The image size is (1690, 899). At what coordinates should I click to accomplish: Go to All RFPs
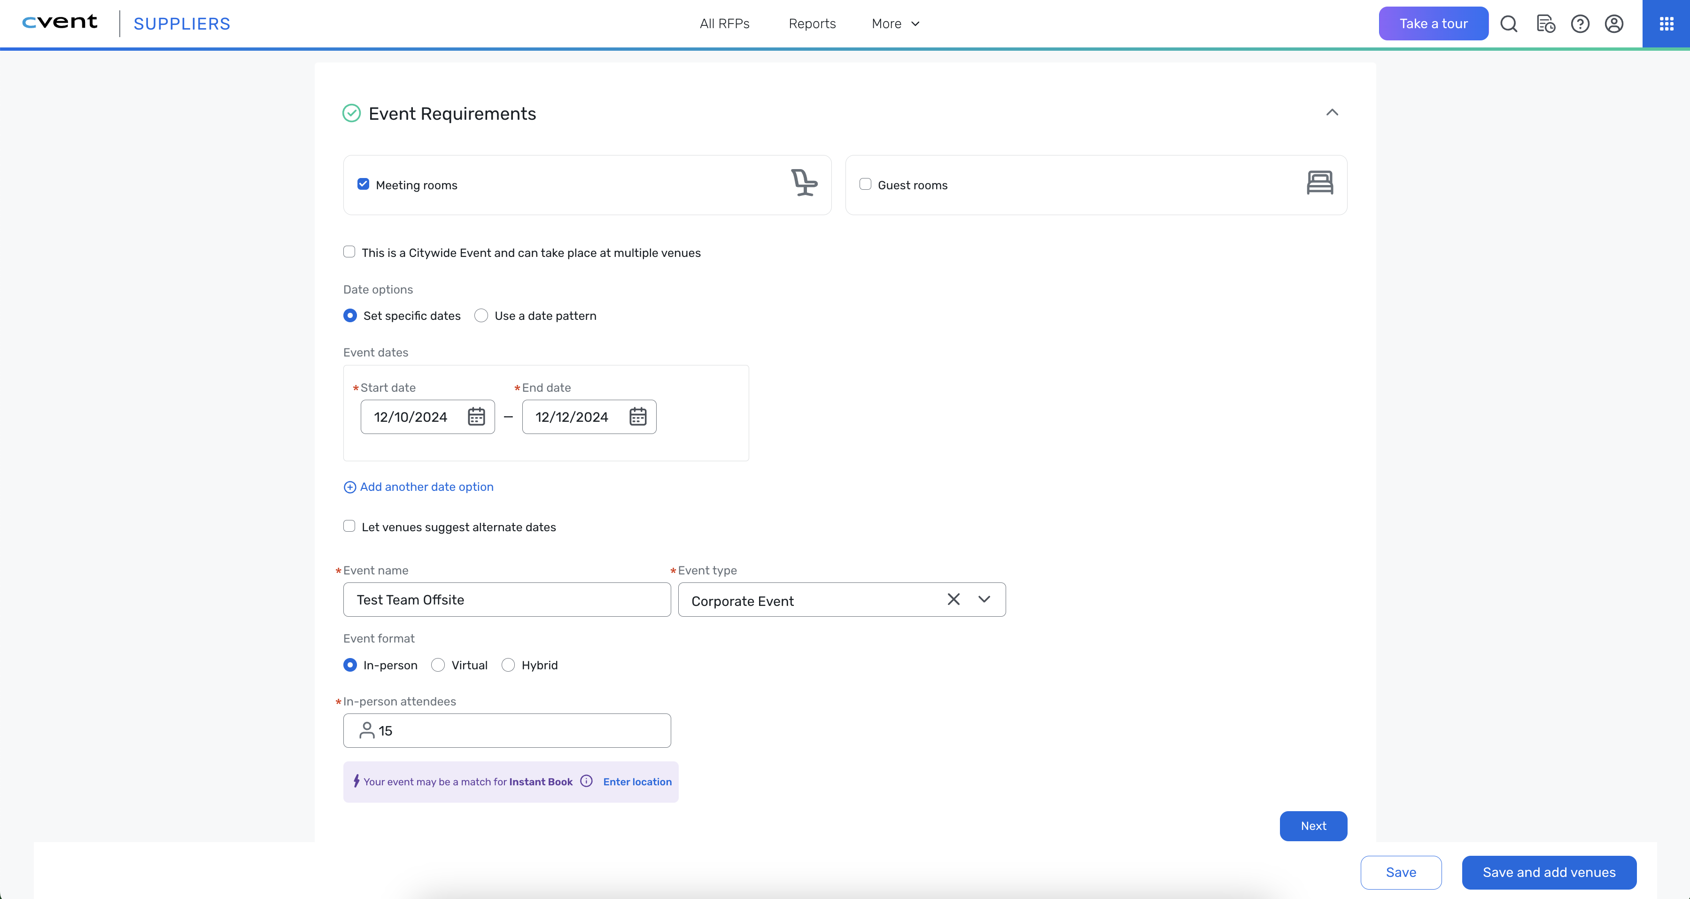point(724,23)
